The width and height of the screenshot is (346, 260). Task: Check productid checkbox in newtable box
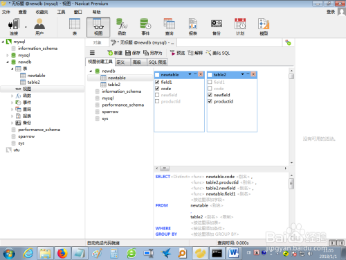(157, 101)
